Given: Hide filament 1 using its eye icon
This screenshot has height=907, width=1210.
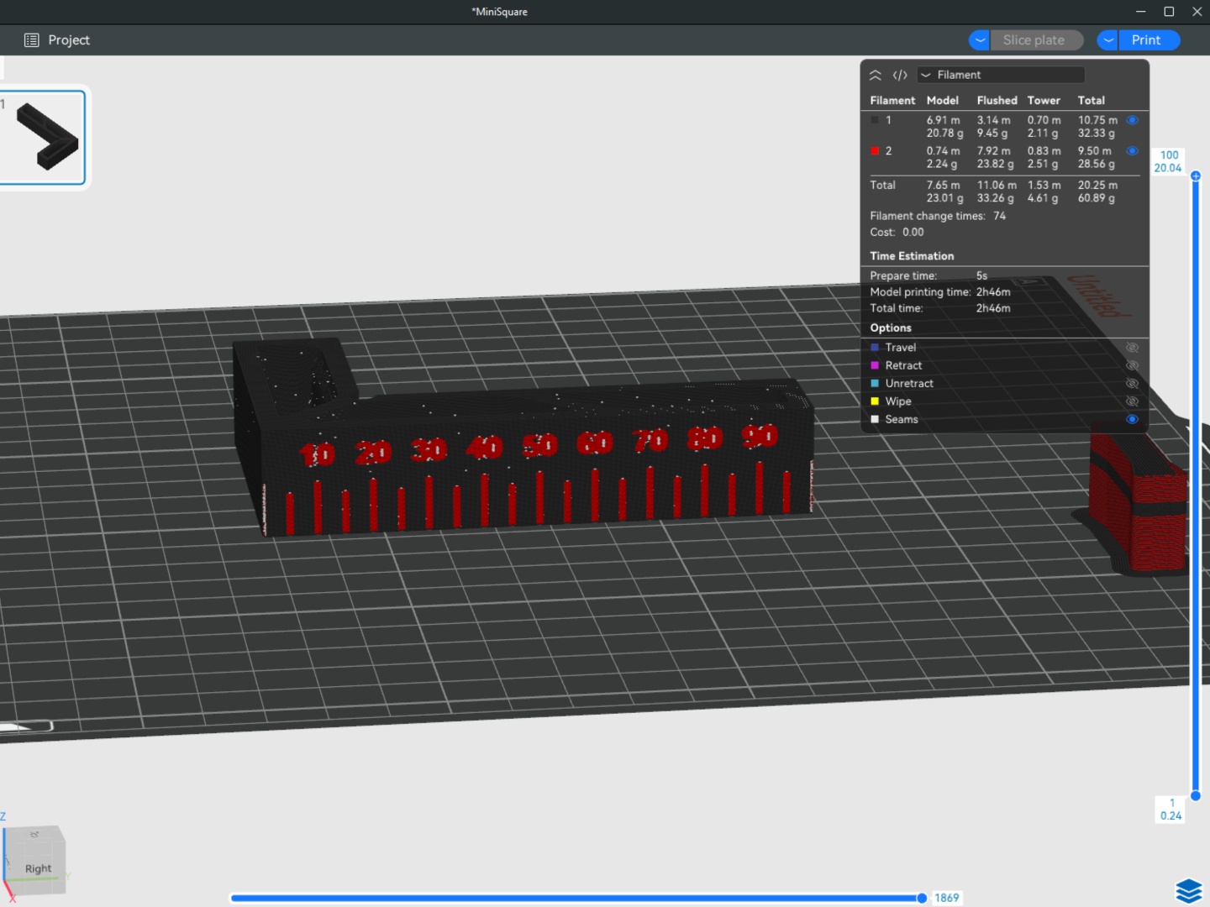Looking at the screenshot, I should (x=1132, y=120).
